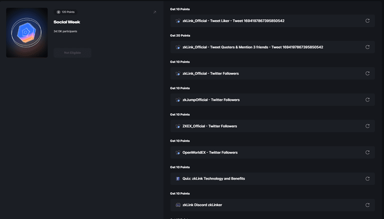Click the quiz icon beside zkLink Technology
Screen dimensions: 384x219
point(178,179)
